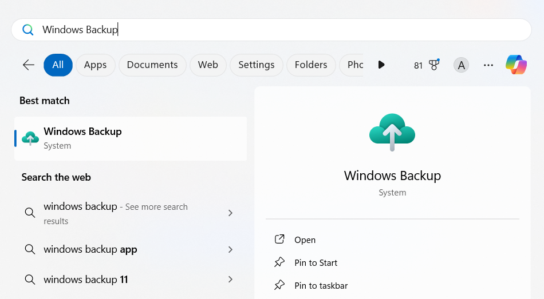The image size is (544, 299).
Task: Expand the 'windows backup app' chevron
Action: point(230,249)
